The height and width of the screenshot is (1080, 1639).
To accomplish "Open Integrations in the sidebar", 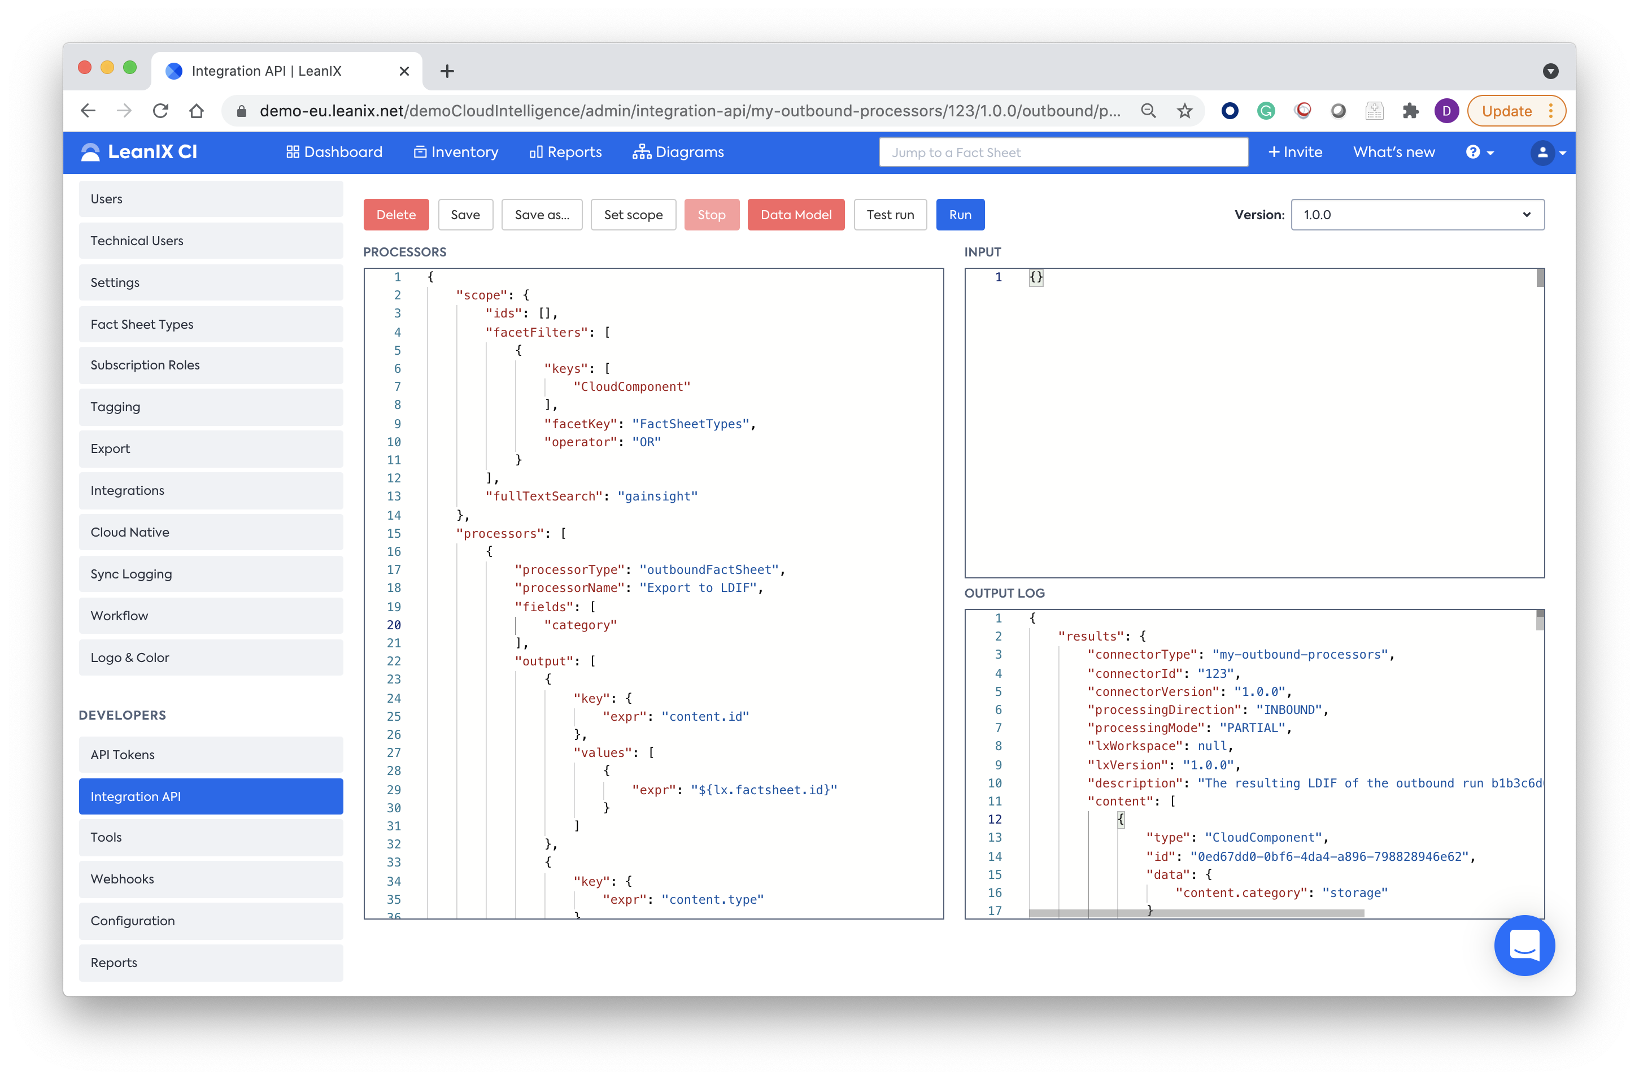I will [211, 490].
